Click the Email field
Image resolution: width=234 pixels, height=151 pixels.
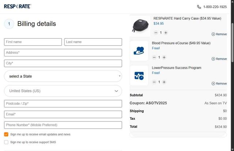[x=63, y=114]
